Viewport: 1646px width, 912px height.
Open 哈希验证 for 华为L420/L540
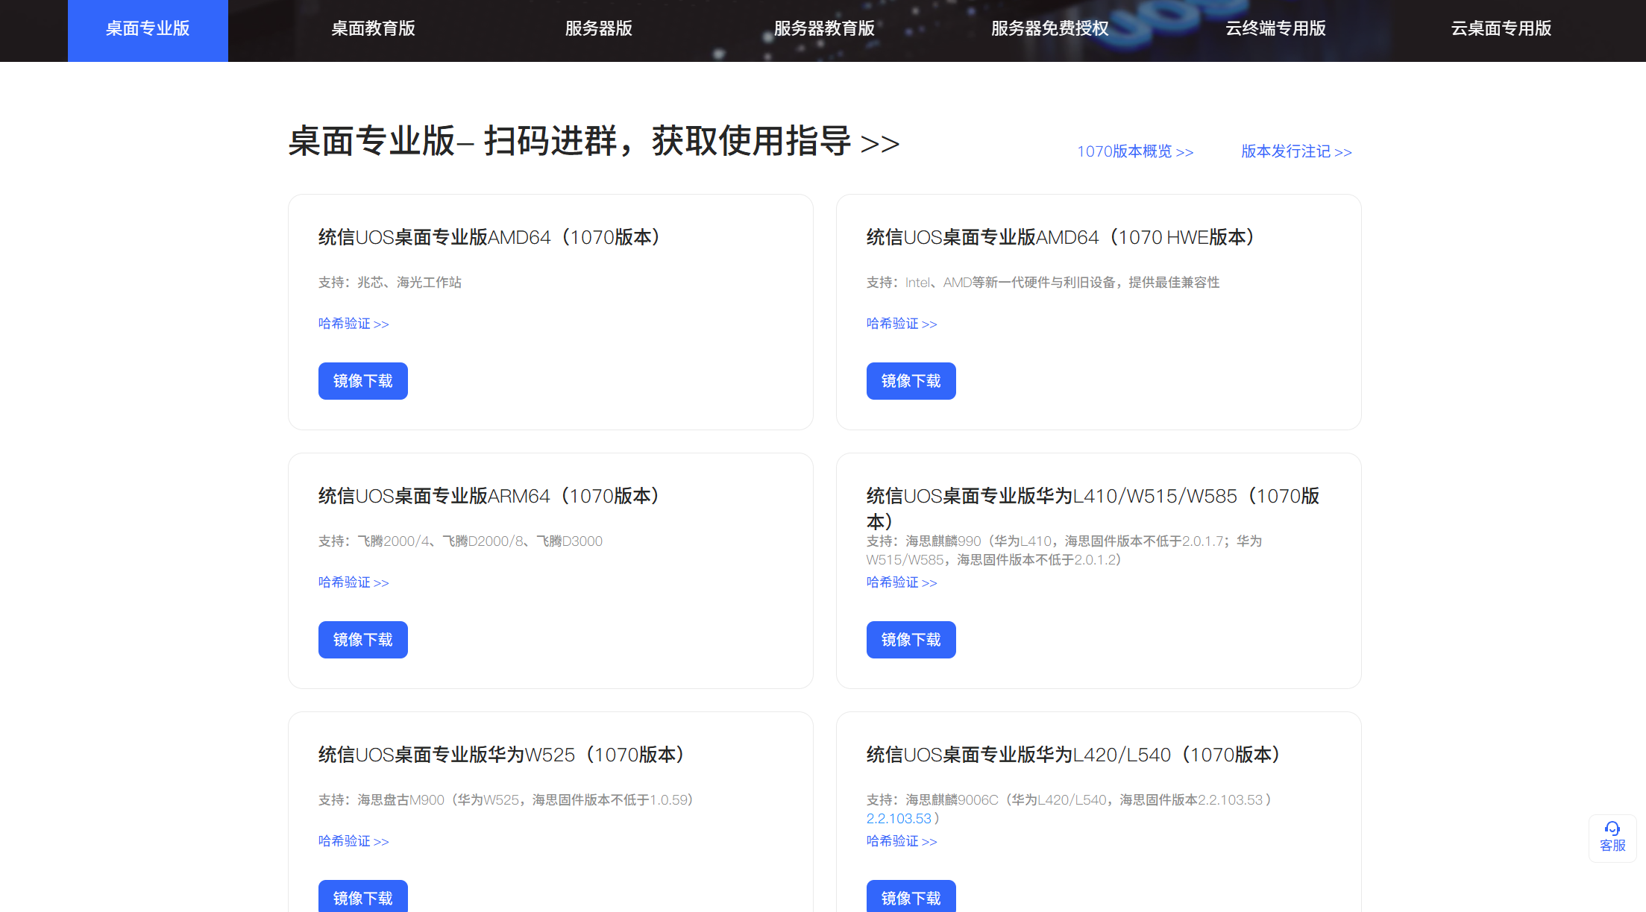(902, 841)
